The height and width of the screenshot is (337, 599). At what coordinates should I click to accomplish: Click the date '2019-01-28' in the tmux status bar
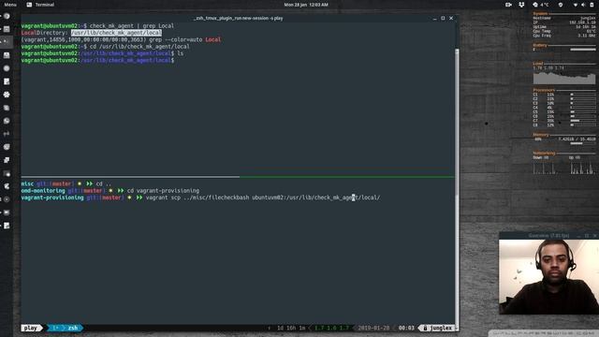373,328
